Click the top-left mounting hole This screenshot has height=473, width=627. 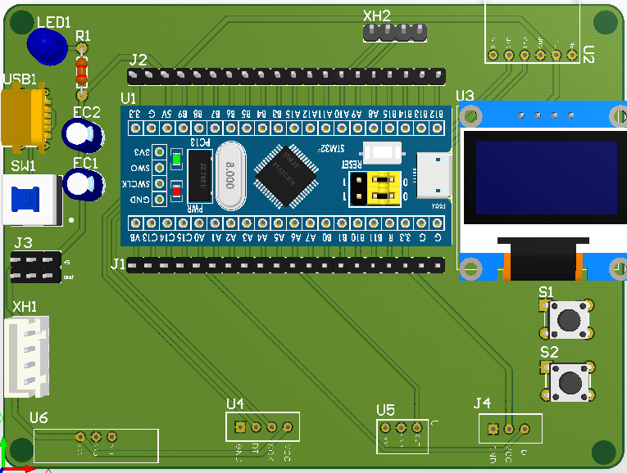[21, 22]
